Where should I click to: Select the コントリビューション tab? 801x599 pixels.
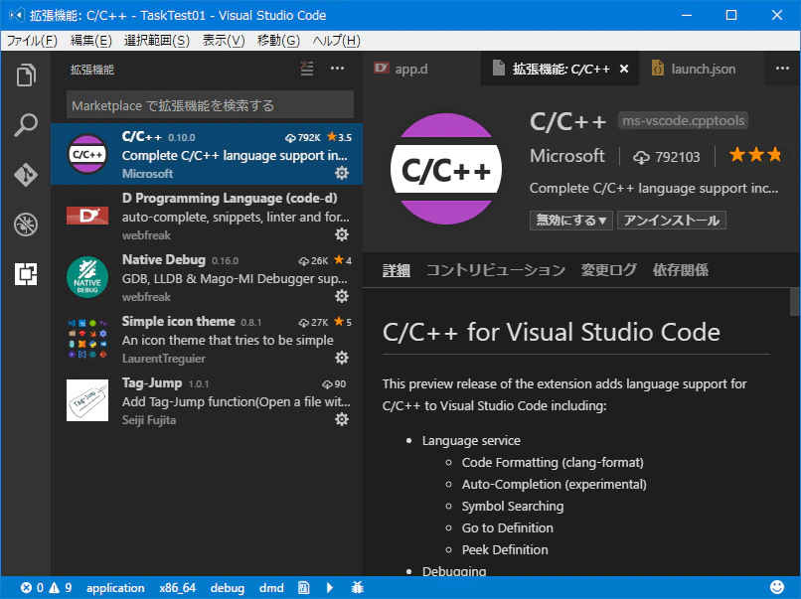point(496,269)
